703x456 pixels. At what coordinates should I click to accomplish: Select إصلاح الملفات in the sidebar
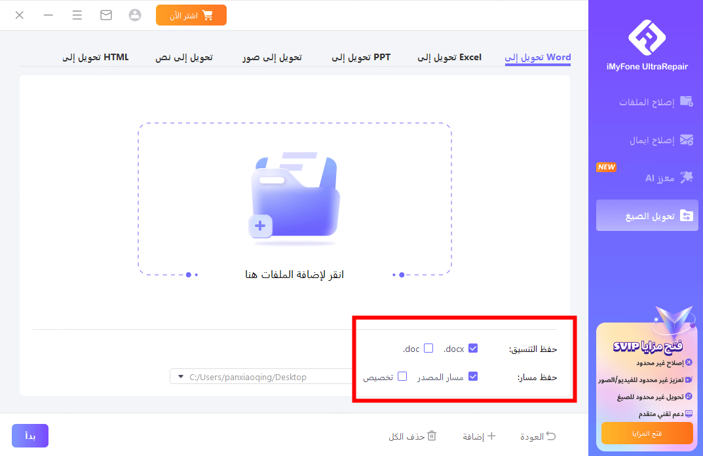[647, 102]
